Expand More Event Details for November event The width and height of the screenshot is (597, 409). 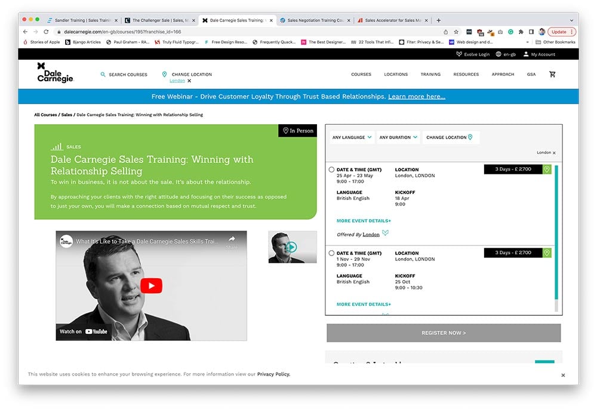click(364, 305)
